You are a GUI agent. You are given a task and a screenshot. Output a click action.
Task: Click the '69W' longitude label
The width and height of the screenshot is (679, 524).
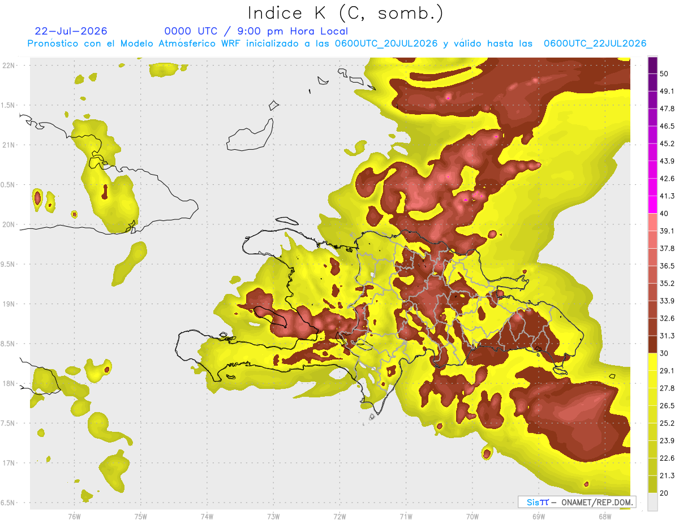[539, 517]
